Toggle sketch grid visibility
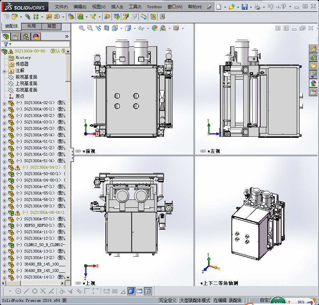Viewport: 319px width, 305px height. click(115, 291)
